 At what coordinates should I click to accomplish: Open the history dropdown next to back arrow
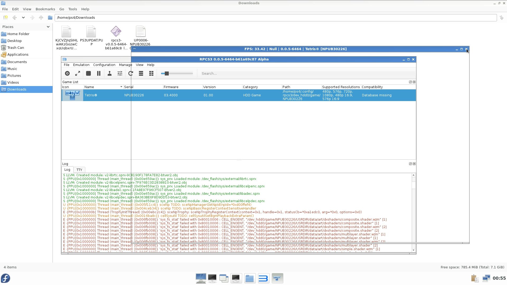tap(23, 18)
